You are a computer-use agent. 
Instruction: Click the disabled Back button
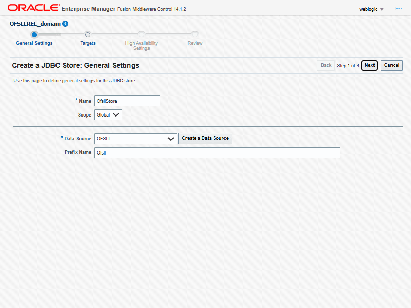326,65
